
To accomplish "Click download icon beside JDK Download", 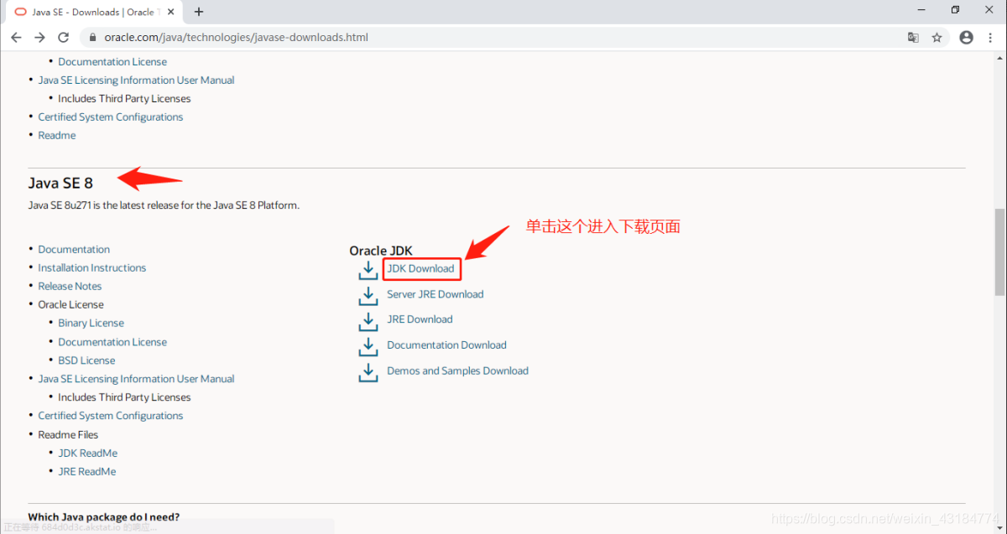I will point(368,269).
